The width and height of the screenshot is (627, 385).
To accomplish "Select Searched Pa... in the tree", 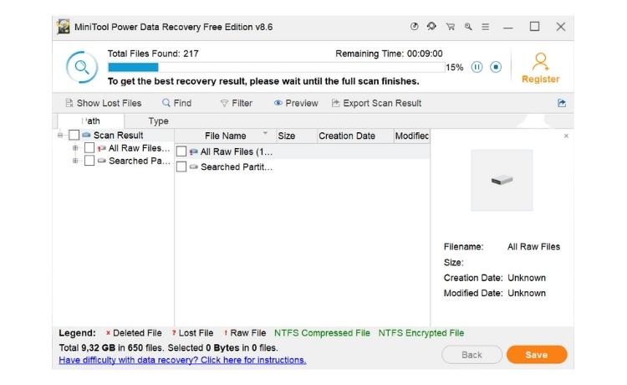I will pyautogui.click(x=139, y=161).
